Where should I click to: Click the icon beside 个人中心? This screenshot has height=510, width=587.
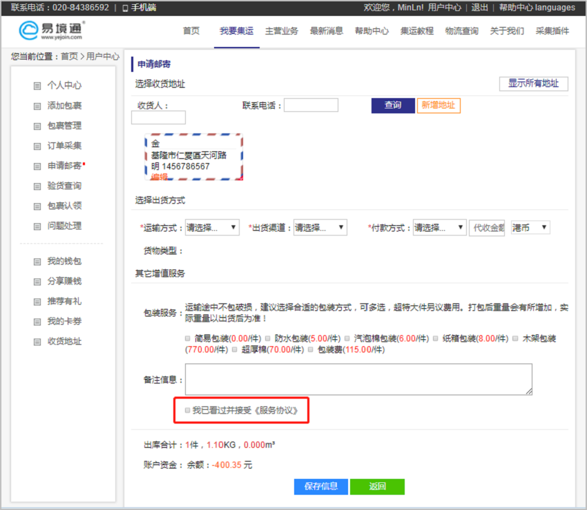(x=37, y=86)
